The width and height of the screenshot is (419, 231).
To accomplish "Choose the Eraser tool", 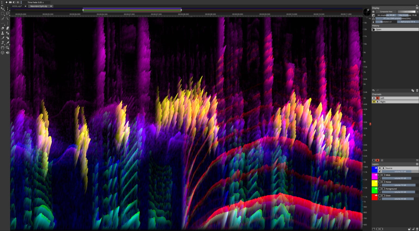I will pos(3,28).
